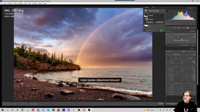Click the Windows Start button
The image size is (200, 112).
[2, 110]
